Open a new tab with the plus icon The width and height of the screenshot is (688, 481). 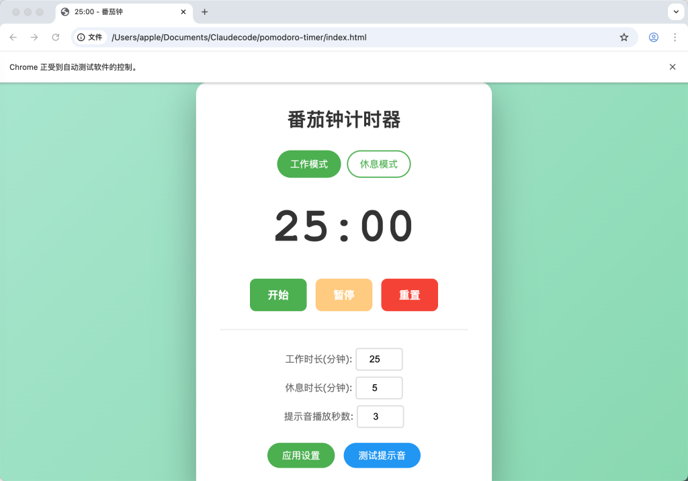tap(205, 12)
